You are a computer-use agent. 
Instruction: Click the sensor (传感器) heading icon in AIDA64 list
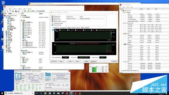click(x=22, y=16)
